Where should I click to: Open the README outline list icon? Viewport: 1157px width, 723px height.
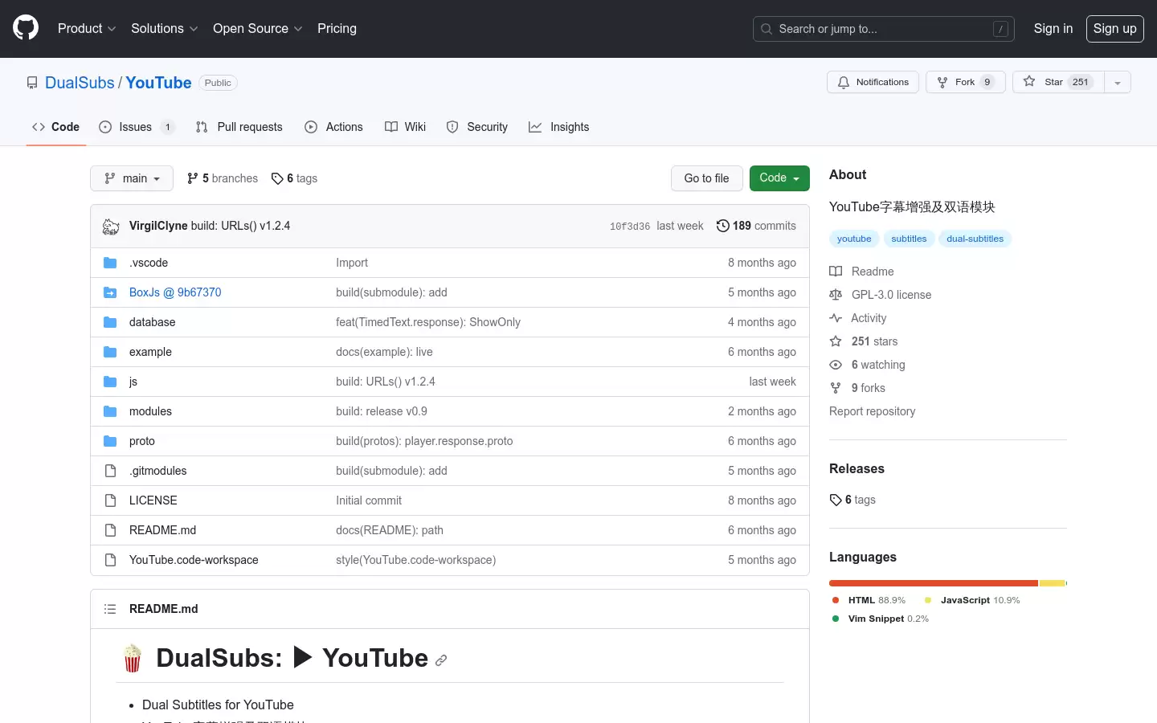tap(110, 609)
